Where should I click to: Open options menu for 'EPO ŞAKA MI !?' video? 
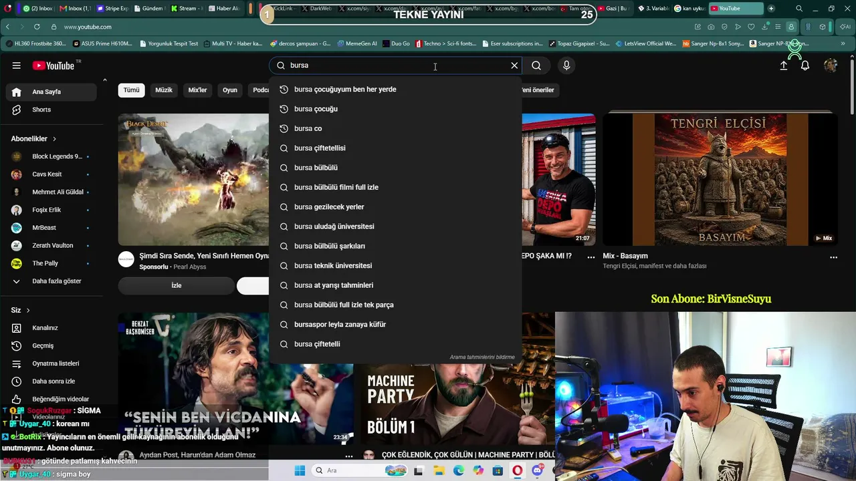591,257
